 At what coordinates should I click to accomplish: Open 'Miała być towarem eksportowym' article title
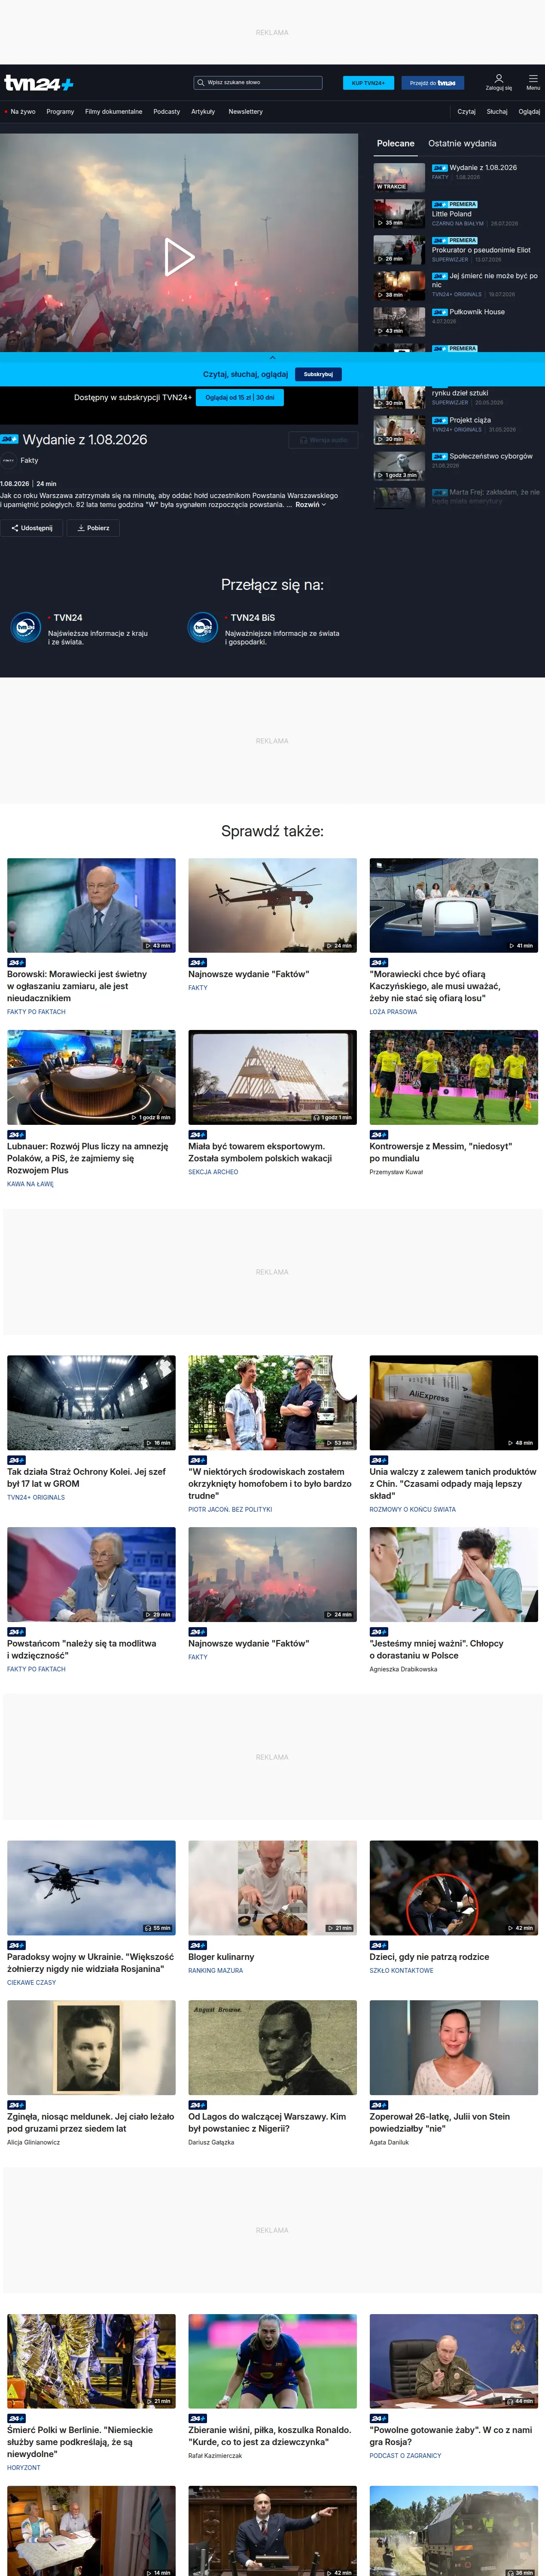(260, 1152)
